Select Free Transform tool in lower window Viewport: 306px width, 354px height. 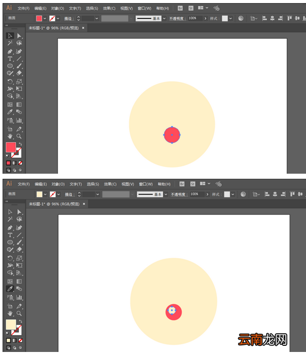click(19, 265)
